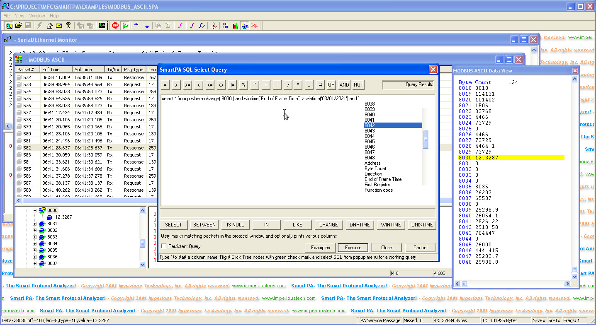The height and width of the screenshot is (325, 596).
Task: Click the Eof Time column header
Action: tap(56, 70)
